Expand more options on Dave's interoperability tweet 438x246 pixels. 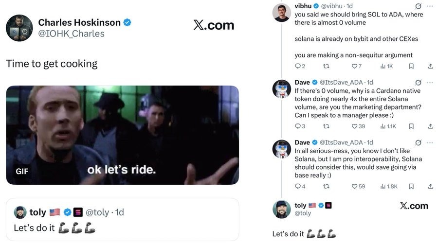tap(430, 142)
